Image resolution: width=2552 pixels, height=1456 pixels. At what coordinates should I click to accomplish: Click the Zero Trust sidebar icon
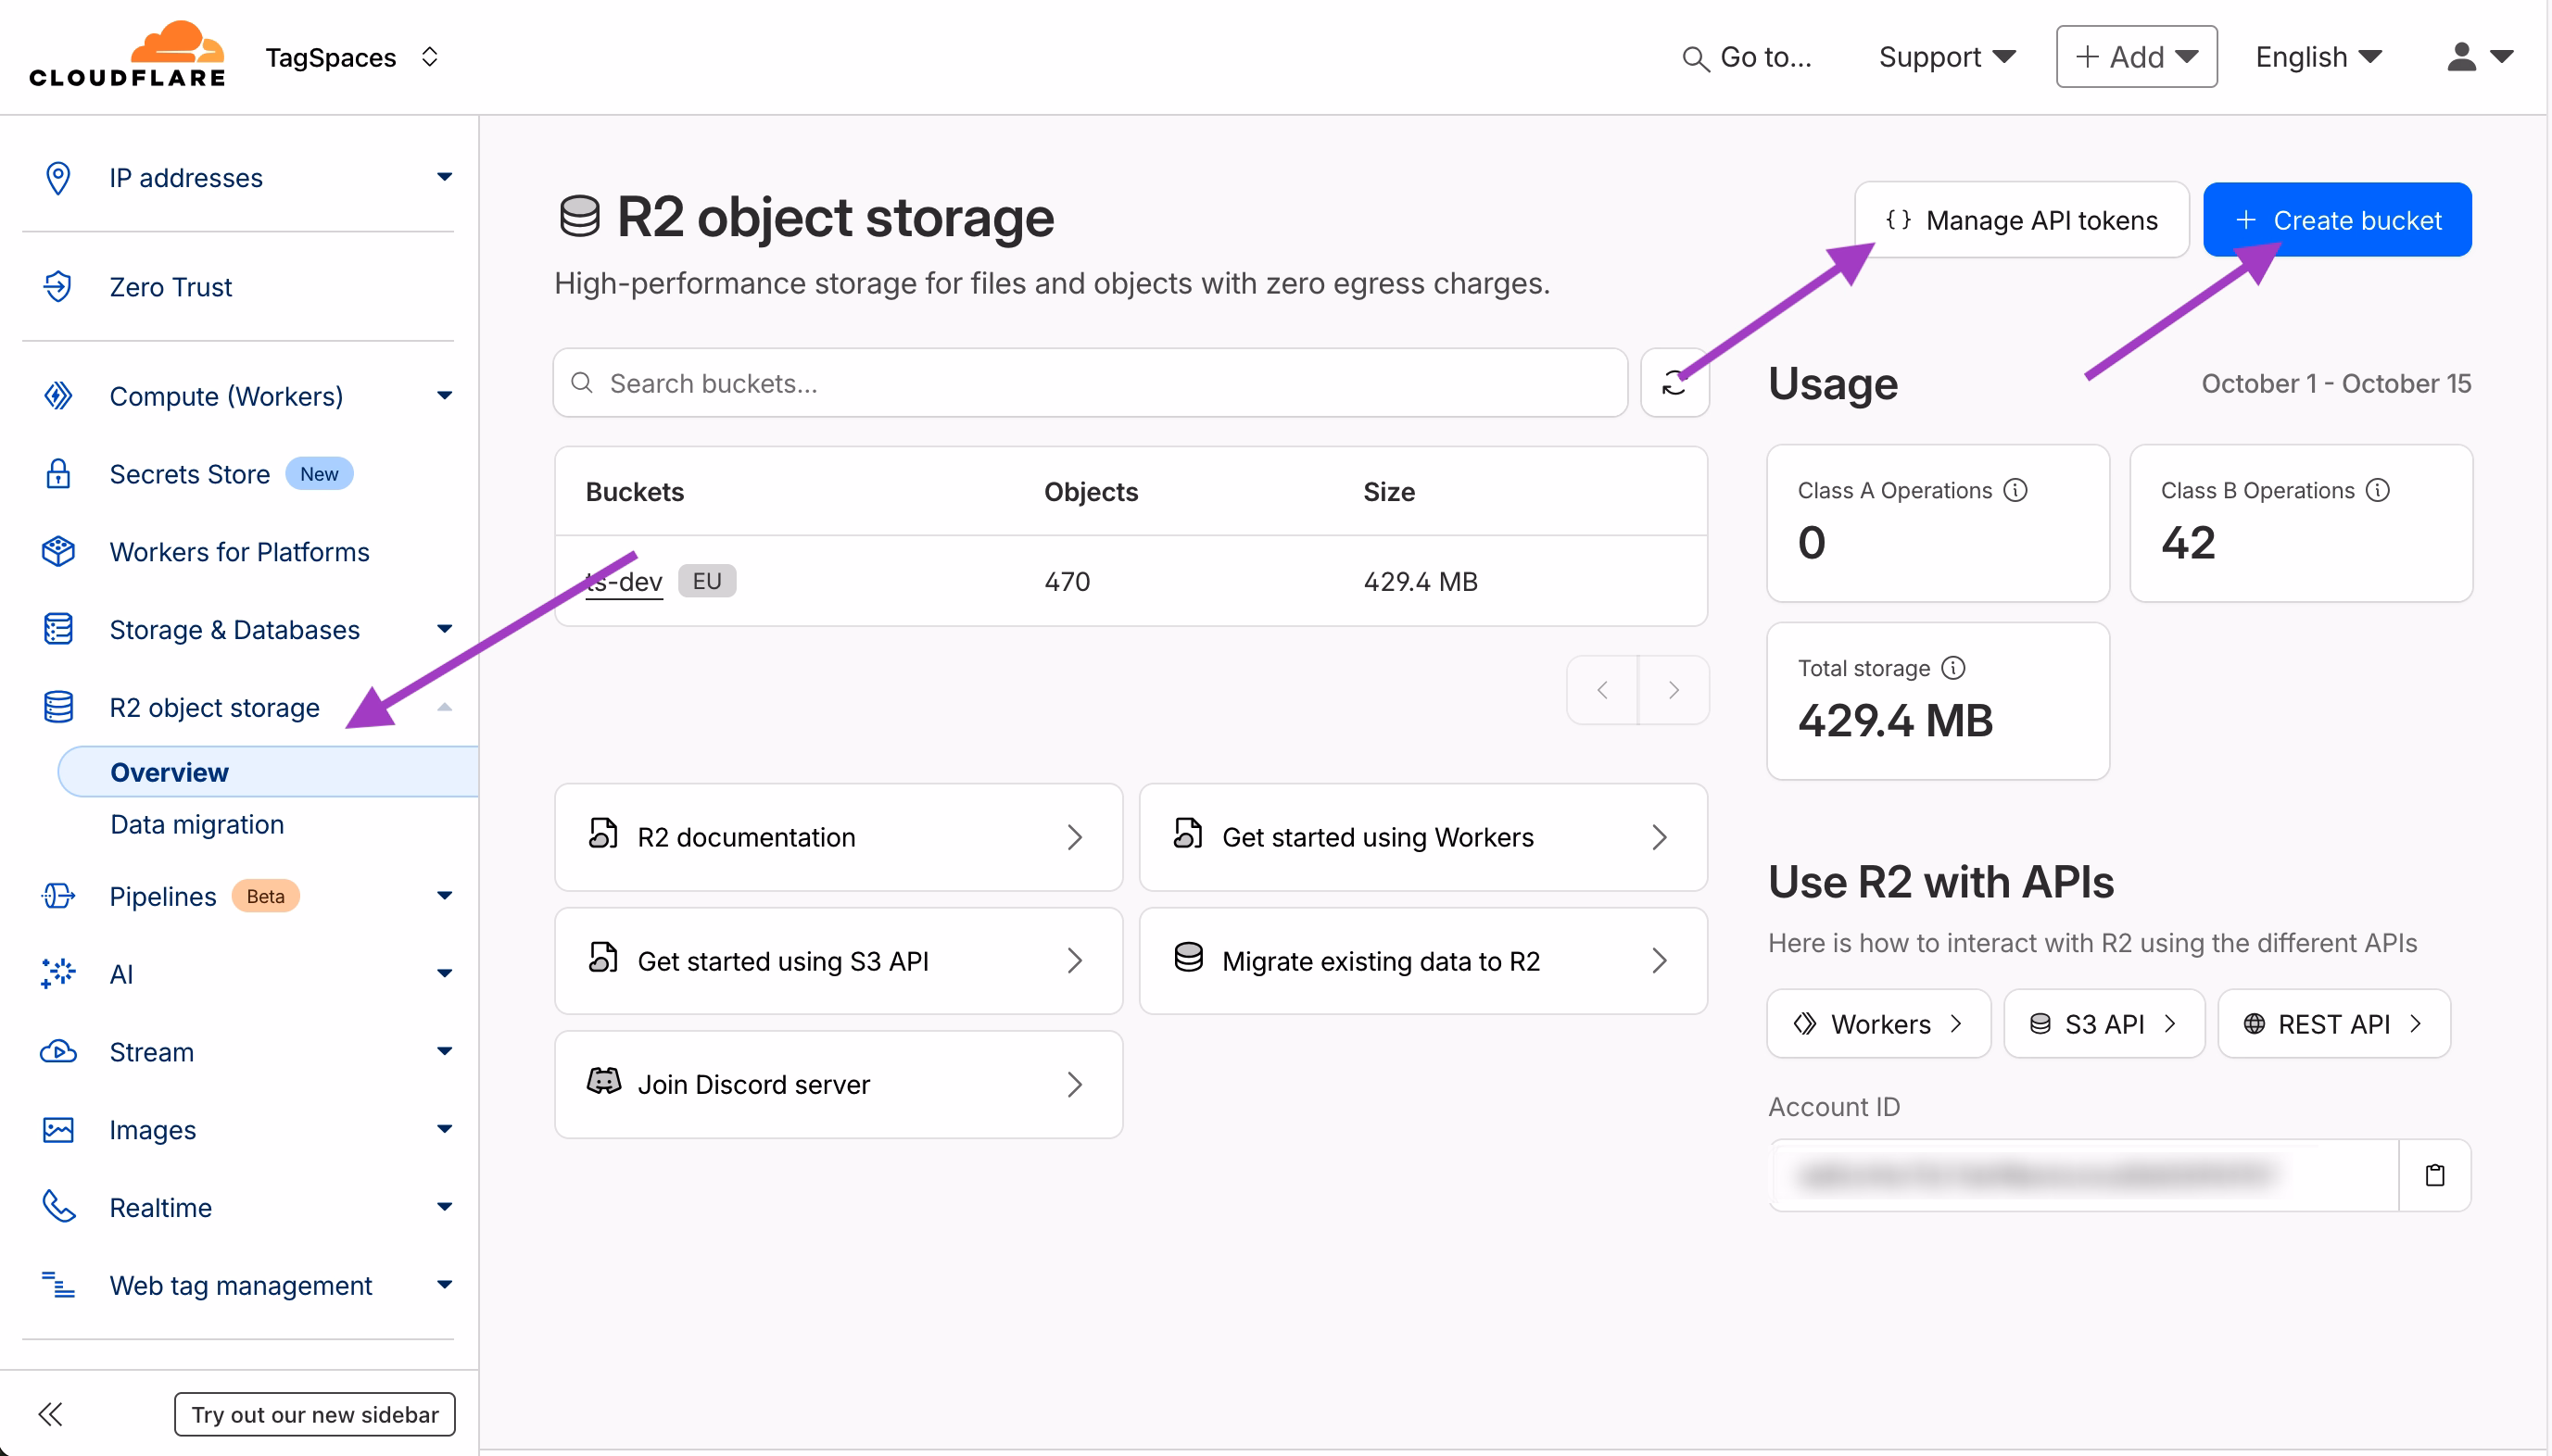click(x=58, y=287)
